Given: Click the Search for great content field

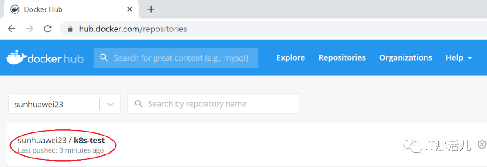Looking at the screenshot, I should click(x=176, y=57).
